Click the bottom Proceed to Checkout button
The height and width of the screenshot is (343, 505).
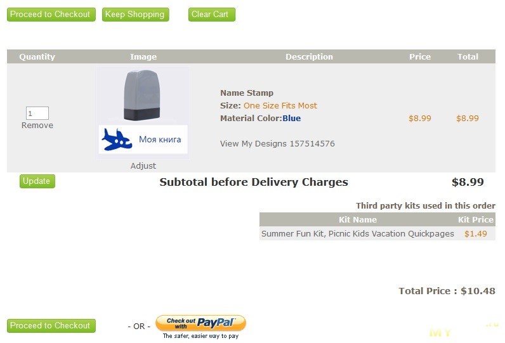pos(51,326)
